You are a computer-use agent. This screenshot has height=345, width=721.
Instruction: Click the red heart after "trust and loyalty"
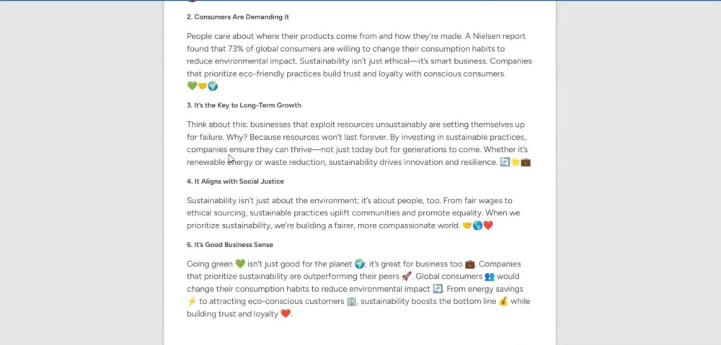pos(286,314)
